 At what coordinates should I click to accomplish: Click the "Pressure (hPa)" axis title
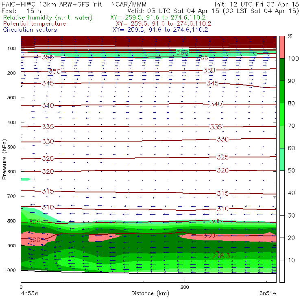(x=4, y=159)
